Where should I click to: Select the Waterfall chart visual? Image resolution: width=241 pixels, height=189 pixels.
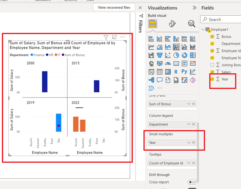click(151, 55)
